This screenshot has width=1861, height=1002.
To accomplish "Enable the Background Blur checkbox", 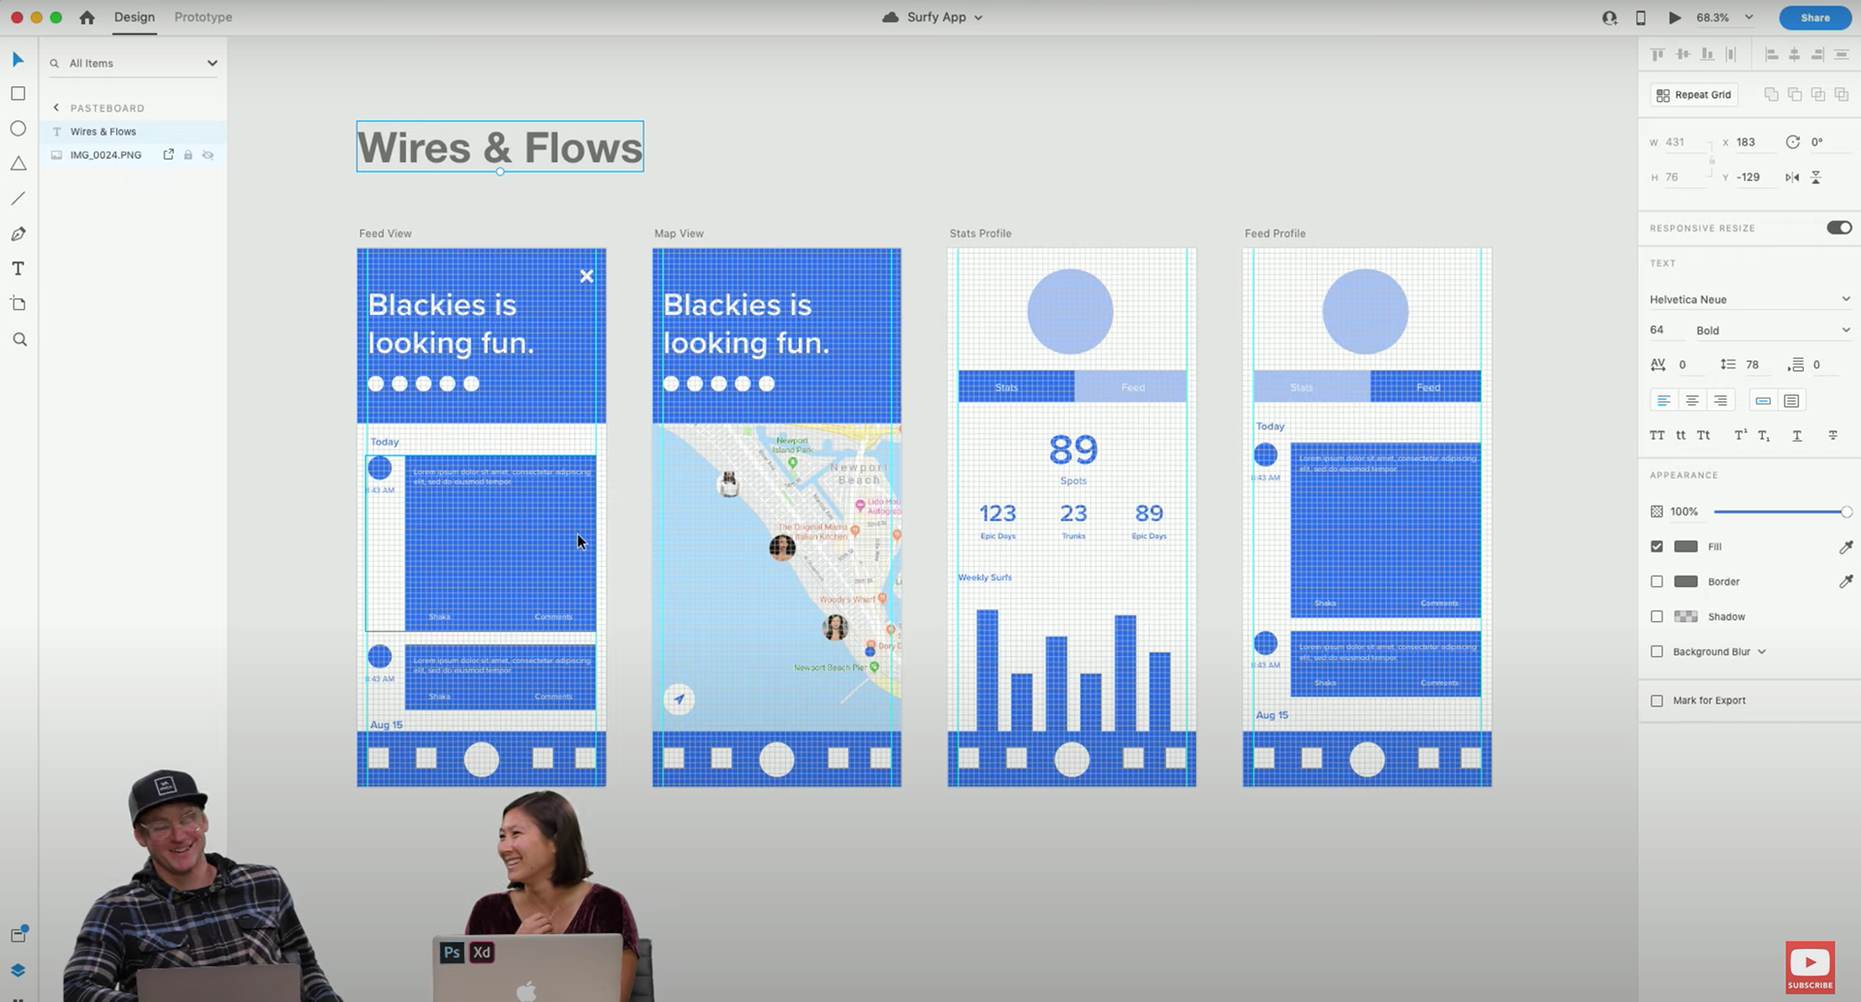I will coord(1656,651).
